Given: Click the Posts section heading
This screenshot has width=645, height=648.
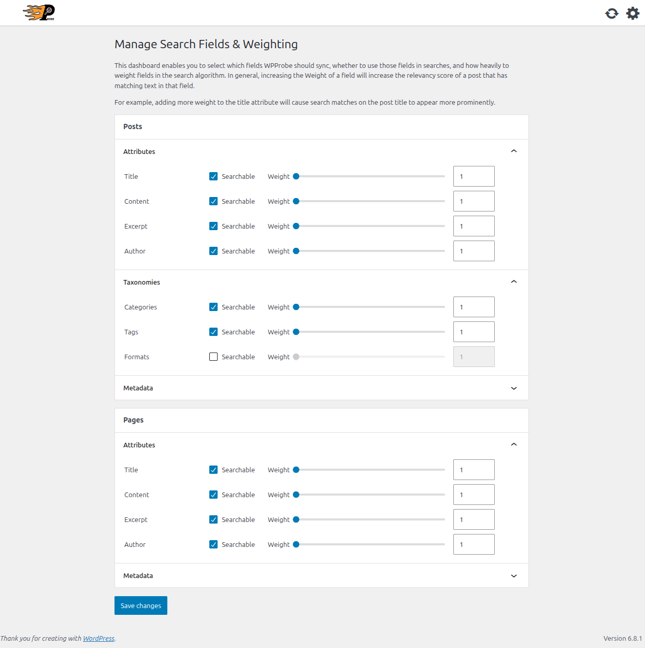Looking at the screenshot, I should tap(133, 126).
